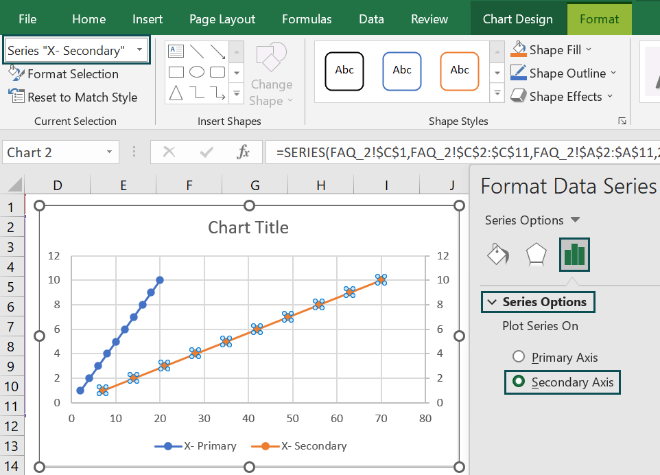Open the Page Layout tab

222,19
